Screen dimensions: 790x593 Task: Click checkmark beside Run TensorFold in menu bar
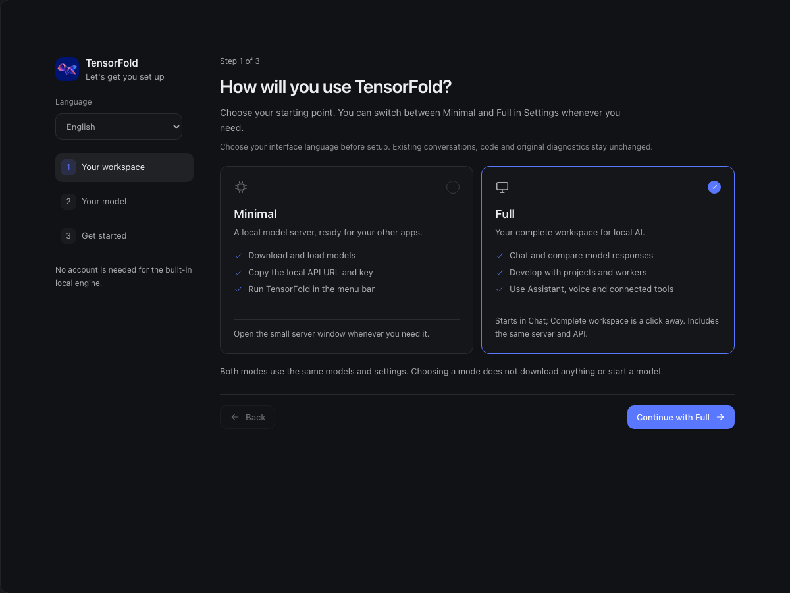tap(238, 289)
